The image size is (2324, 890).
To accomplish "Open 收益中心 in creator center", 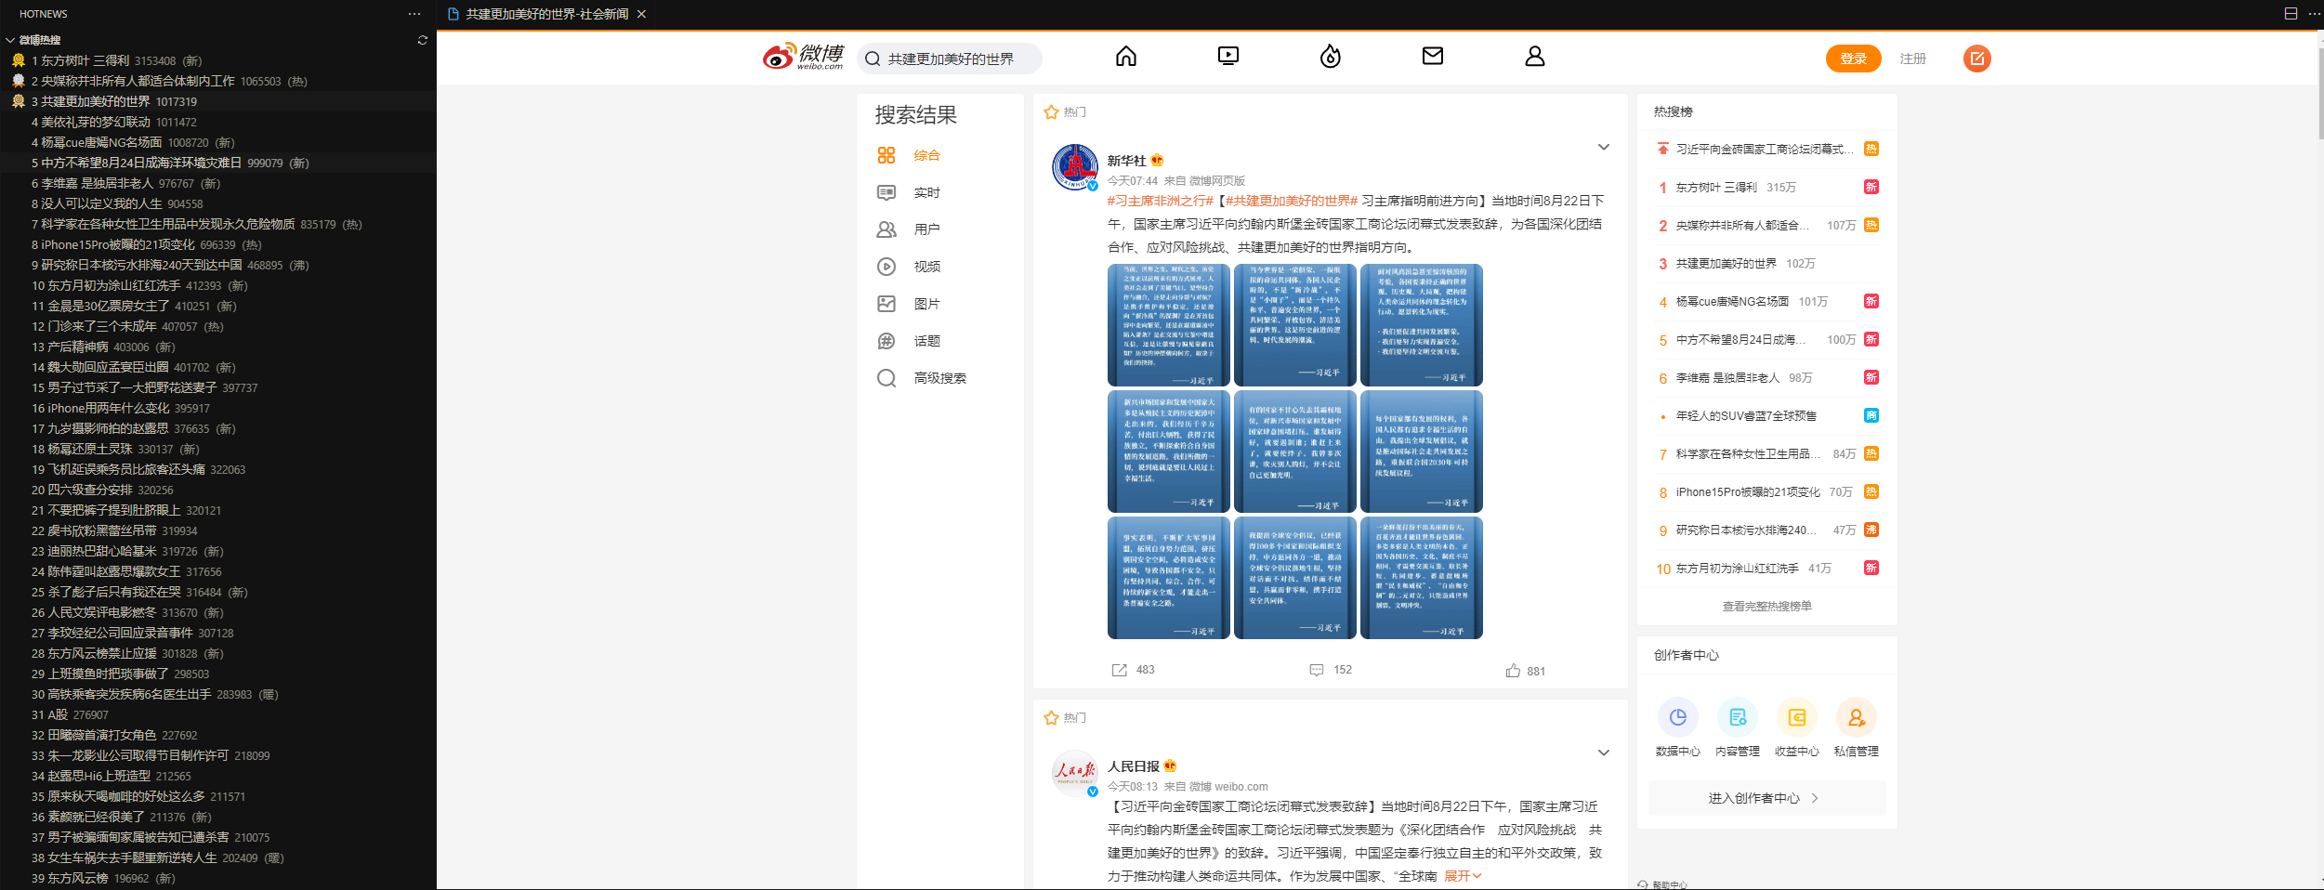I will click(1796, 727).
